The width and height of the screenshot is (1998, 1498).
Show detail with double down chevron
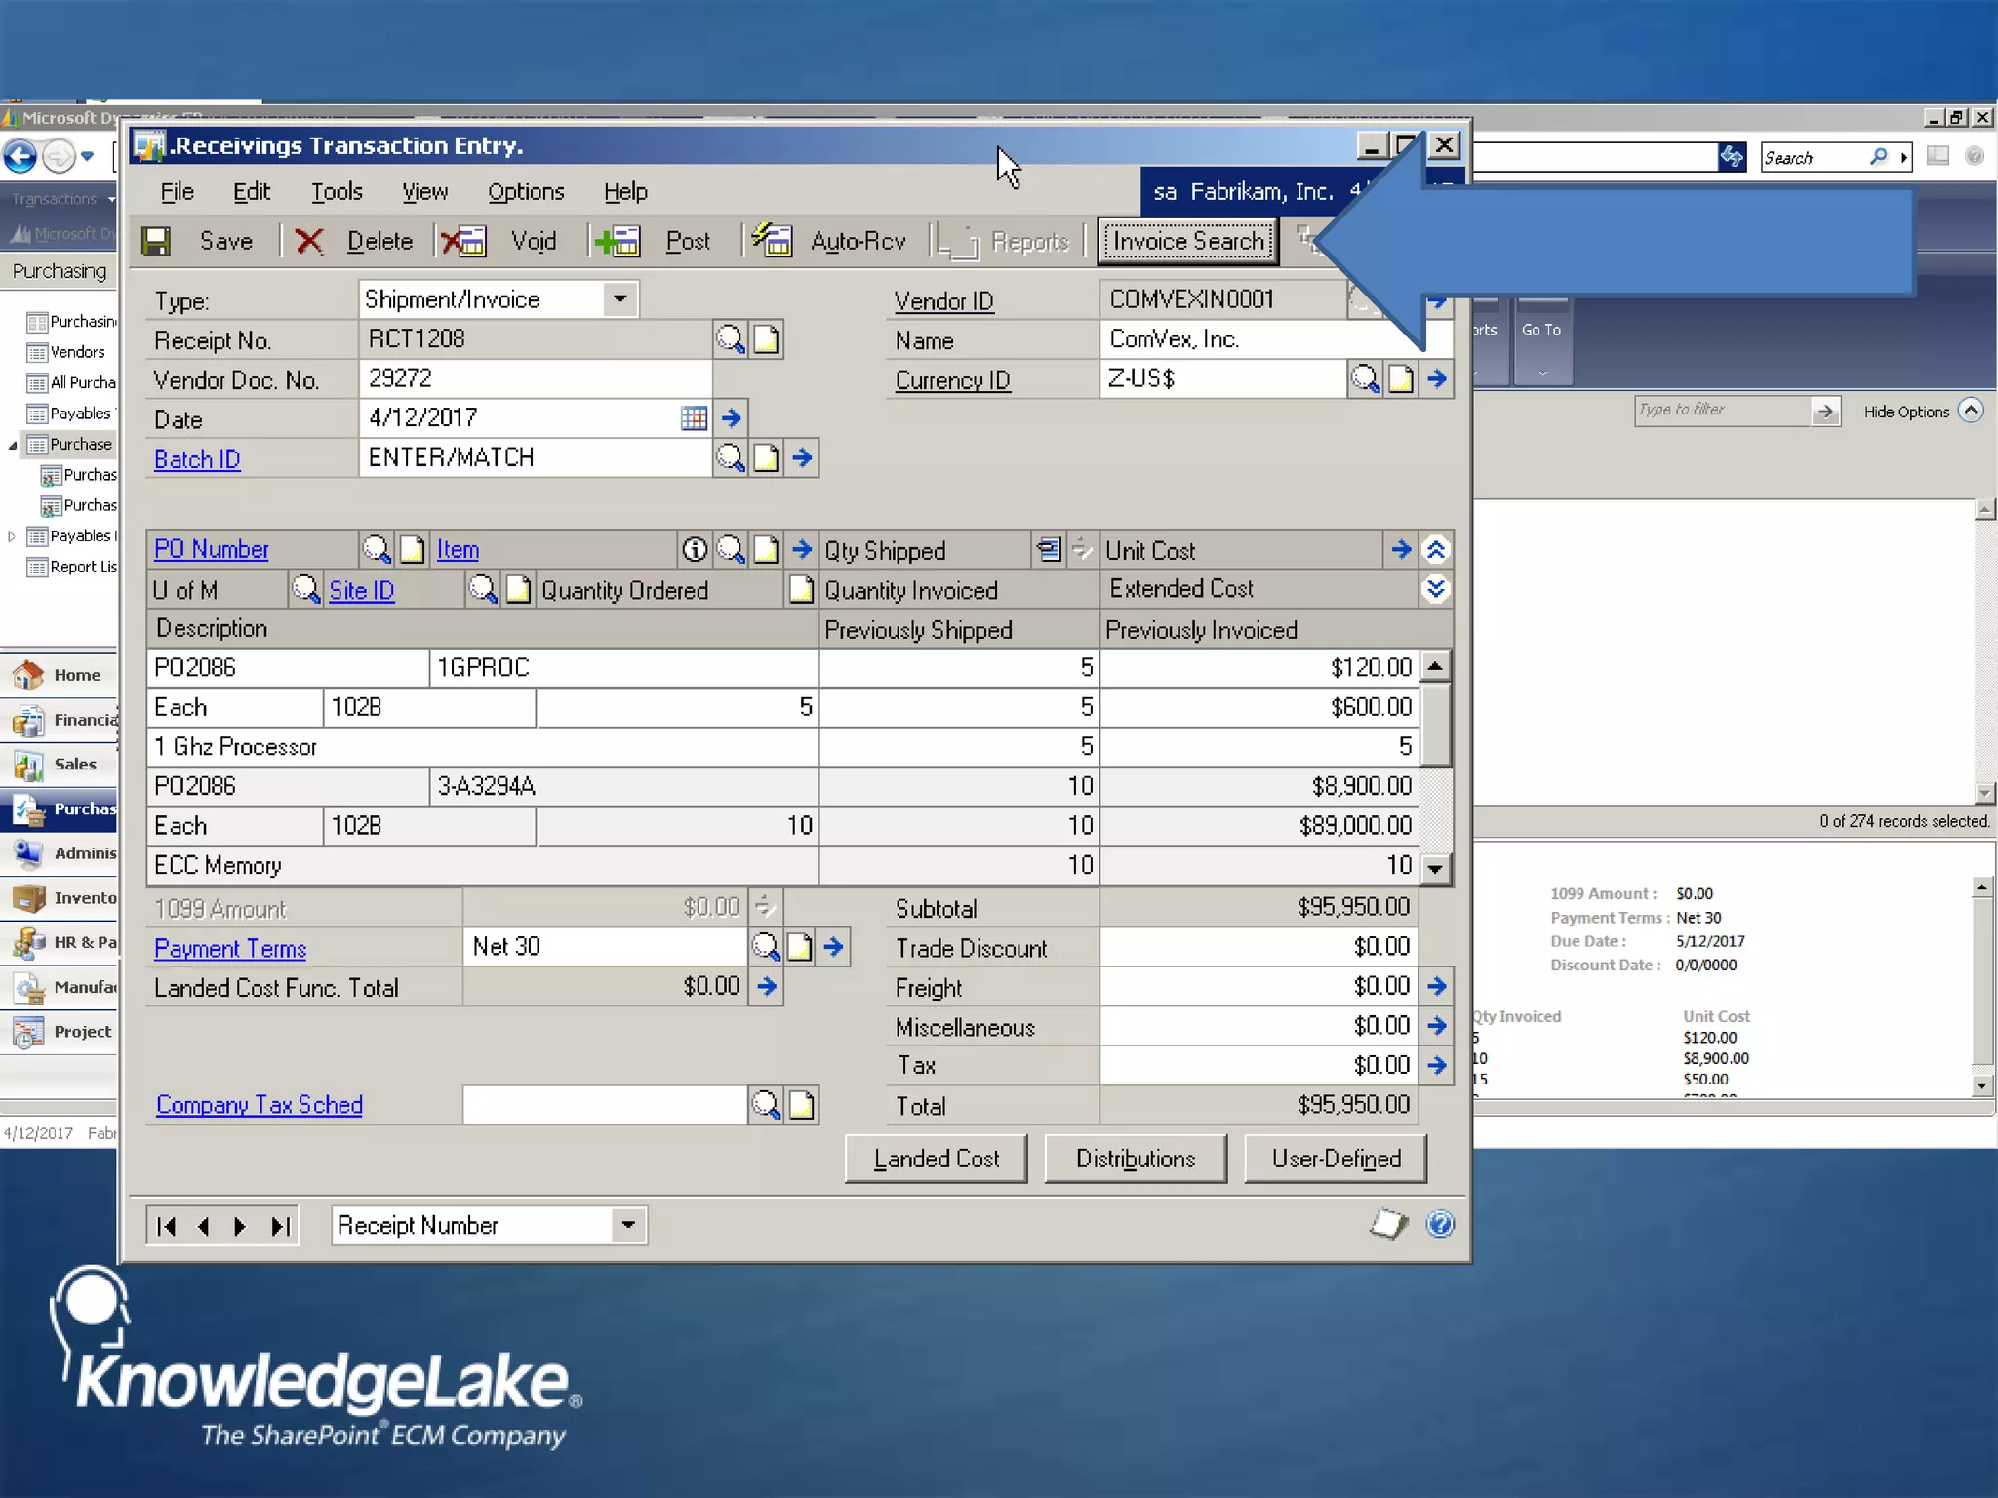pos(1435,589)
